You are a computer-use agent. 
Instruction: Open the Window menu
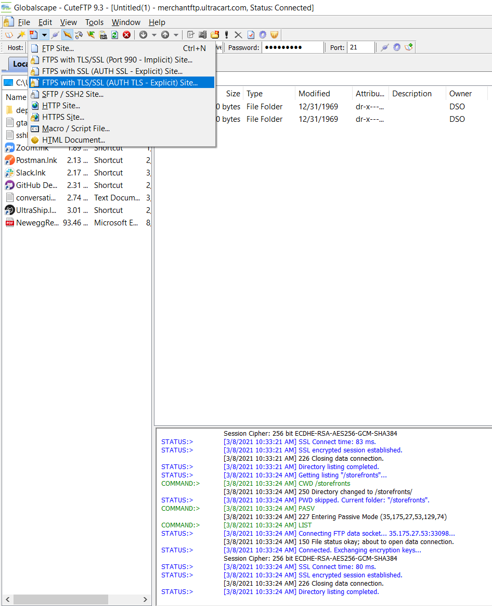(126, 22)
